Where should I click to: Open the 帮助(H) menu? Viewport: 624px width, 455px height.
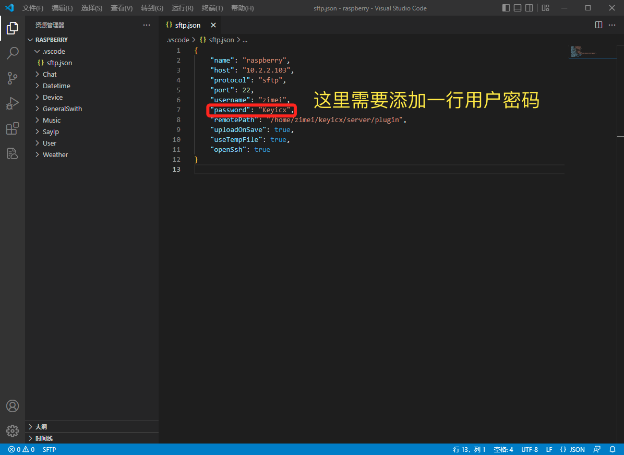point(243,8)
